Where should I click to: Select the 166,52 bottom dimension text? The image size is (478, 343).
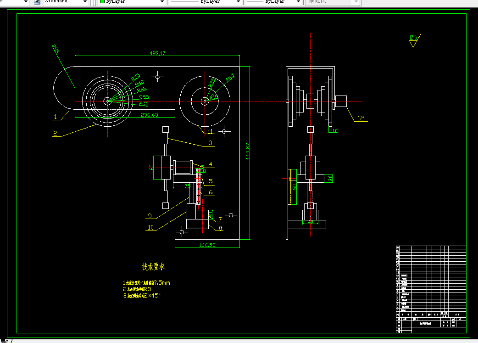207,245
